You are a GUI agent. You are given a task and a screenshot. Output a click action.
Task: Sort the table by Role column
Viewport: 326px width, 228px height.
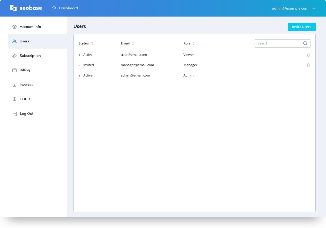point(194,43)
